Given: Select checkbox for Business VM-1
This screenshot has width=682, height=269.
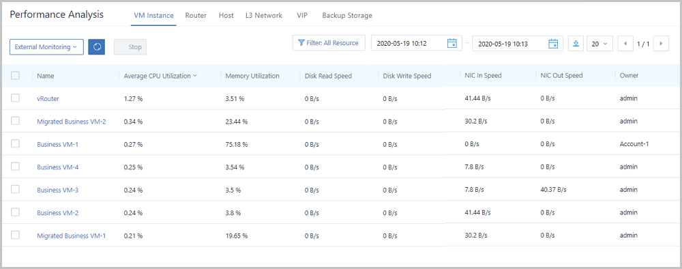Looking at the screenshot, I should coord(15,143).
